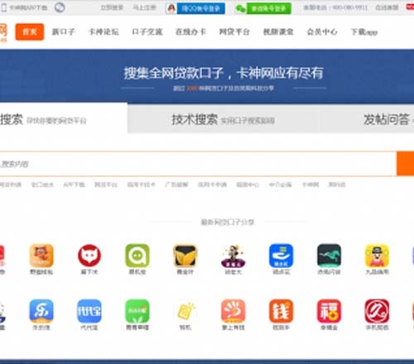
Task: Open the 会员中心 member center menu
Action: pos(322,31)
